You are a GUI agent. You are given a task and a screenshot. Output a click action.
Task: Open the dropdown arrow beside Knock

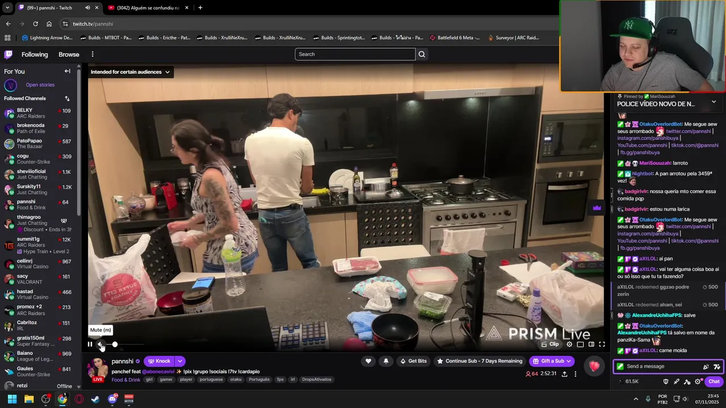pyautogui.click(x=180, y=361)
